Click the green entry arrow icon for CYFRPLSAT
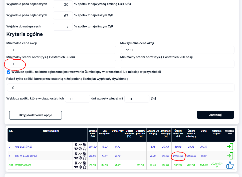The height and width of the screenshot is (177, 242). coord(230,156)
